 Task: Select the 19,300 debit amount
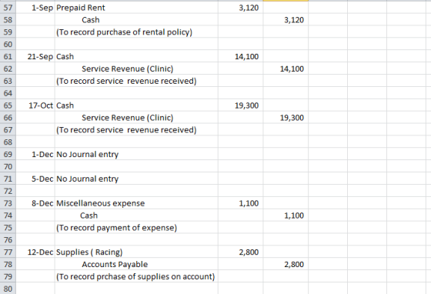(x=240, y=105)
